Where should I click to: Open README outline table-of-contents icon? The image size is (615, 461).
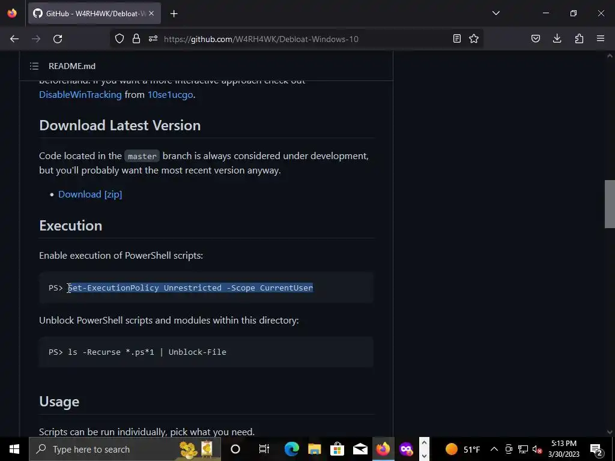[x=34, y=66]
